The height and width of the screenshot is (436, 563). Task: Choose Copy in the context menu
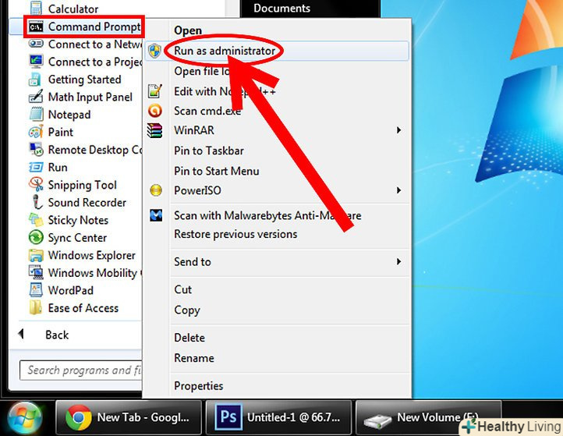pyautogui.click(x=277, y=310)
